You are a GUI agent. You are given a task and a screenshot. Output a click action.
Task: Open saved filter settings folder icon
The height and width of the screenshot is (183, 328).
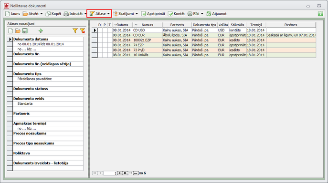(x=18, y=31)
